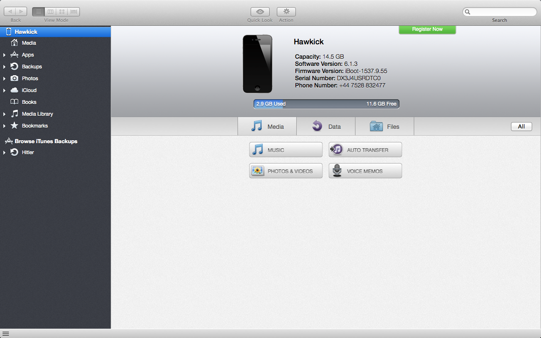Click into the Search field
Screen dimensions: 541x338
(x=500, y=12)
